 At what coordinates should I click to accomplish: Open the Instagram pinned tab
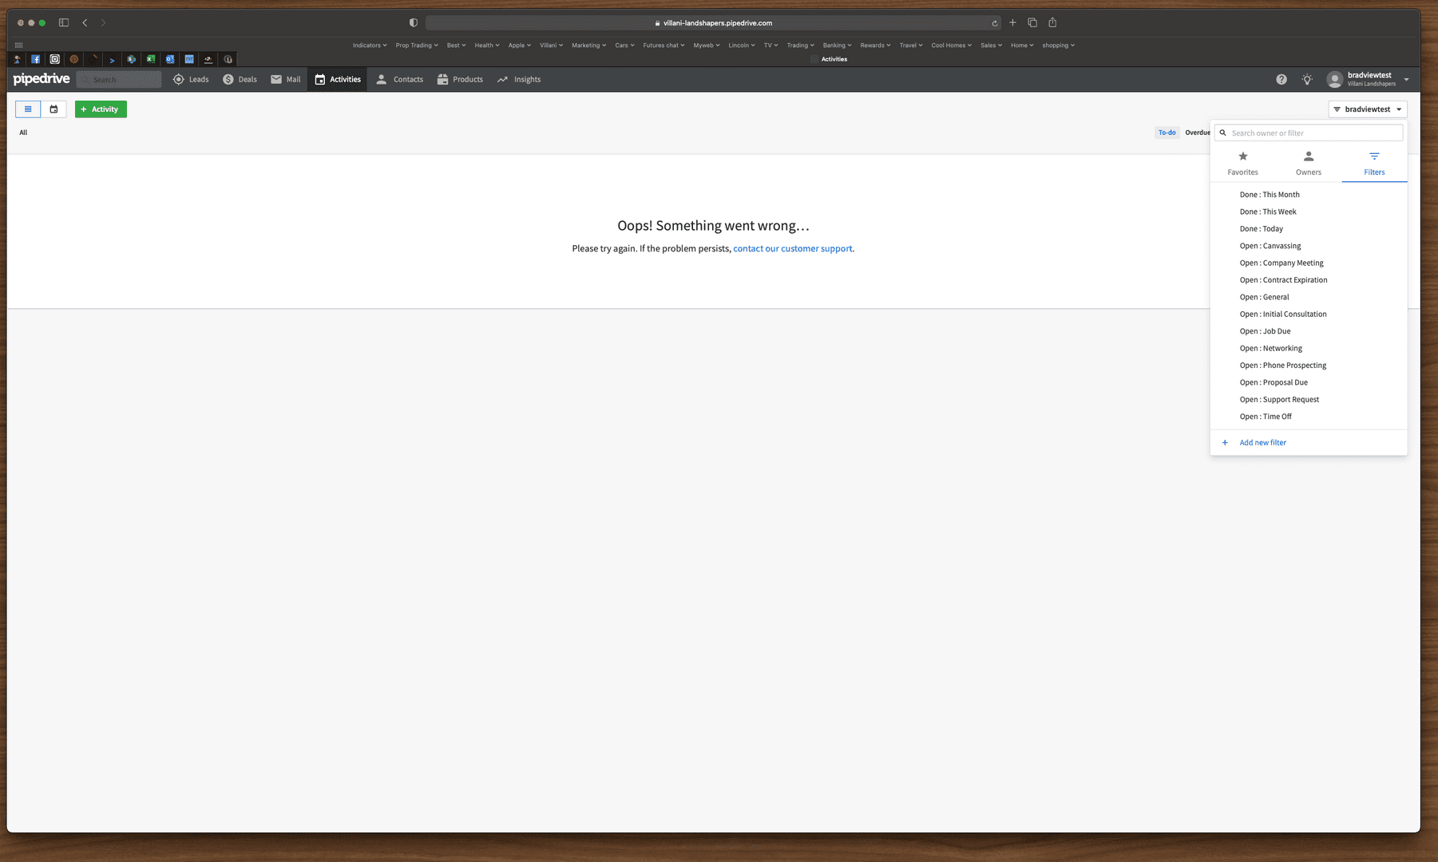(x=54, y=59)
